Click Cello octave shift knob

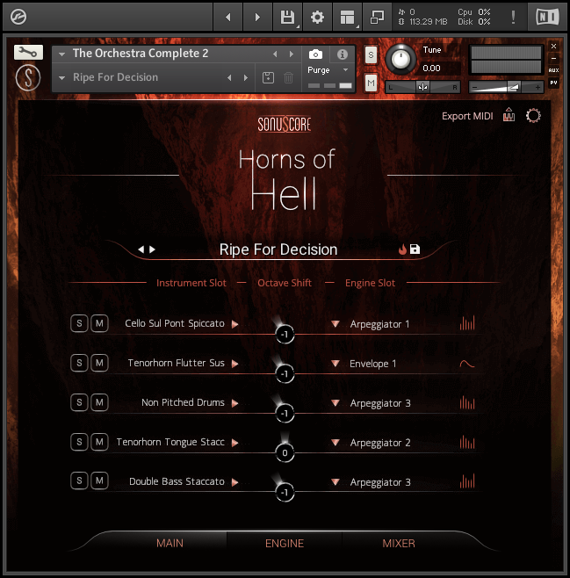coord(285,335)
